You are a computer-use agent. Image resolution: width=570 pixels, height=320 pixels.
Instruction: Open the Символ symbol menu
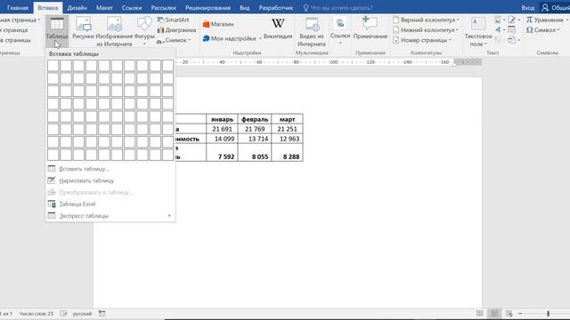pos(543,30)
